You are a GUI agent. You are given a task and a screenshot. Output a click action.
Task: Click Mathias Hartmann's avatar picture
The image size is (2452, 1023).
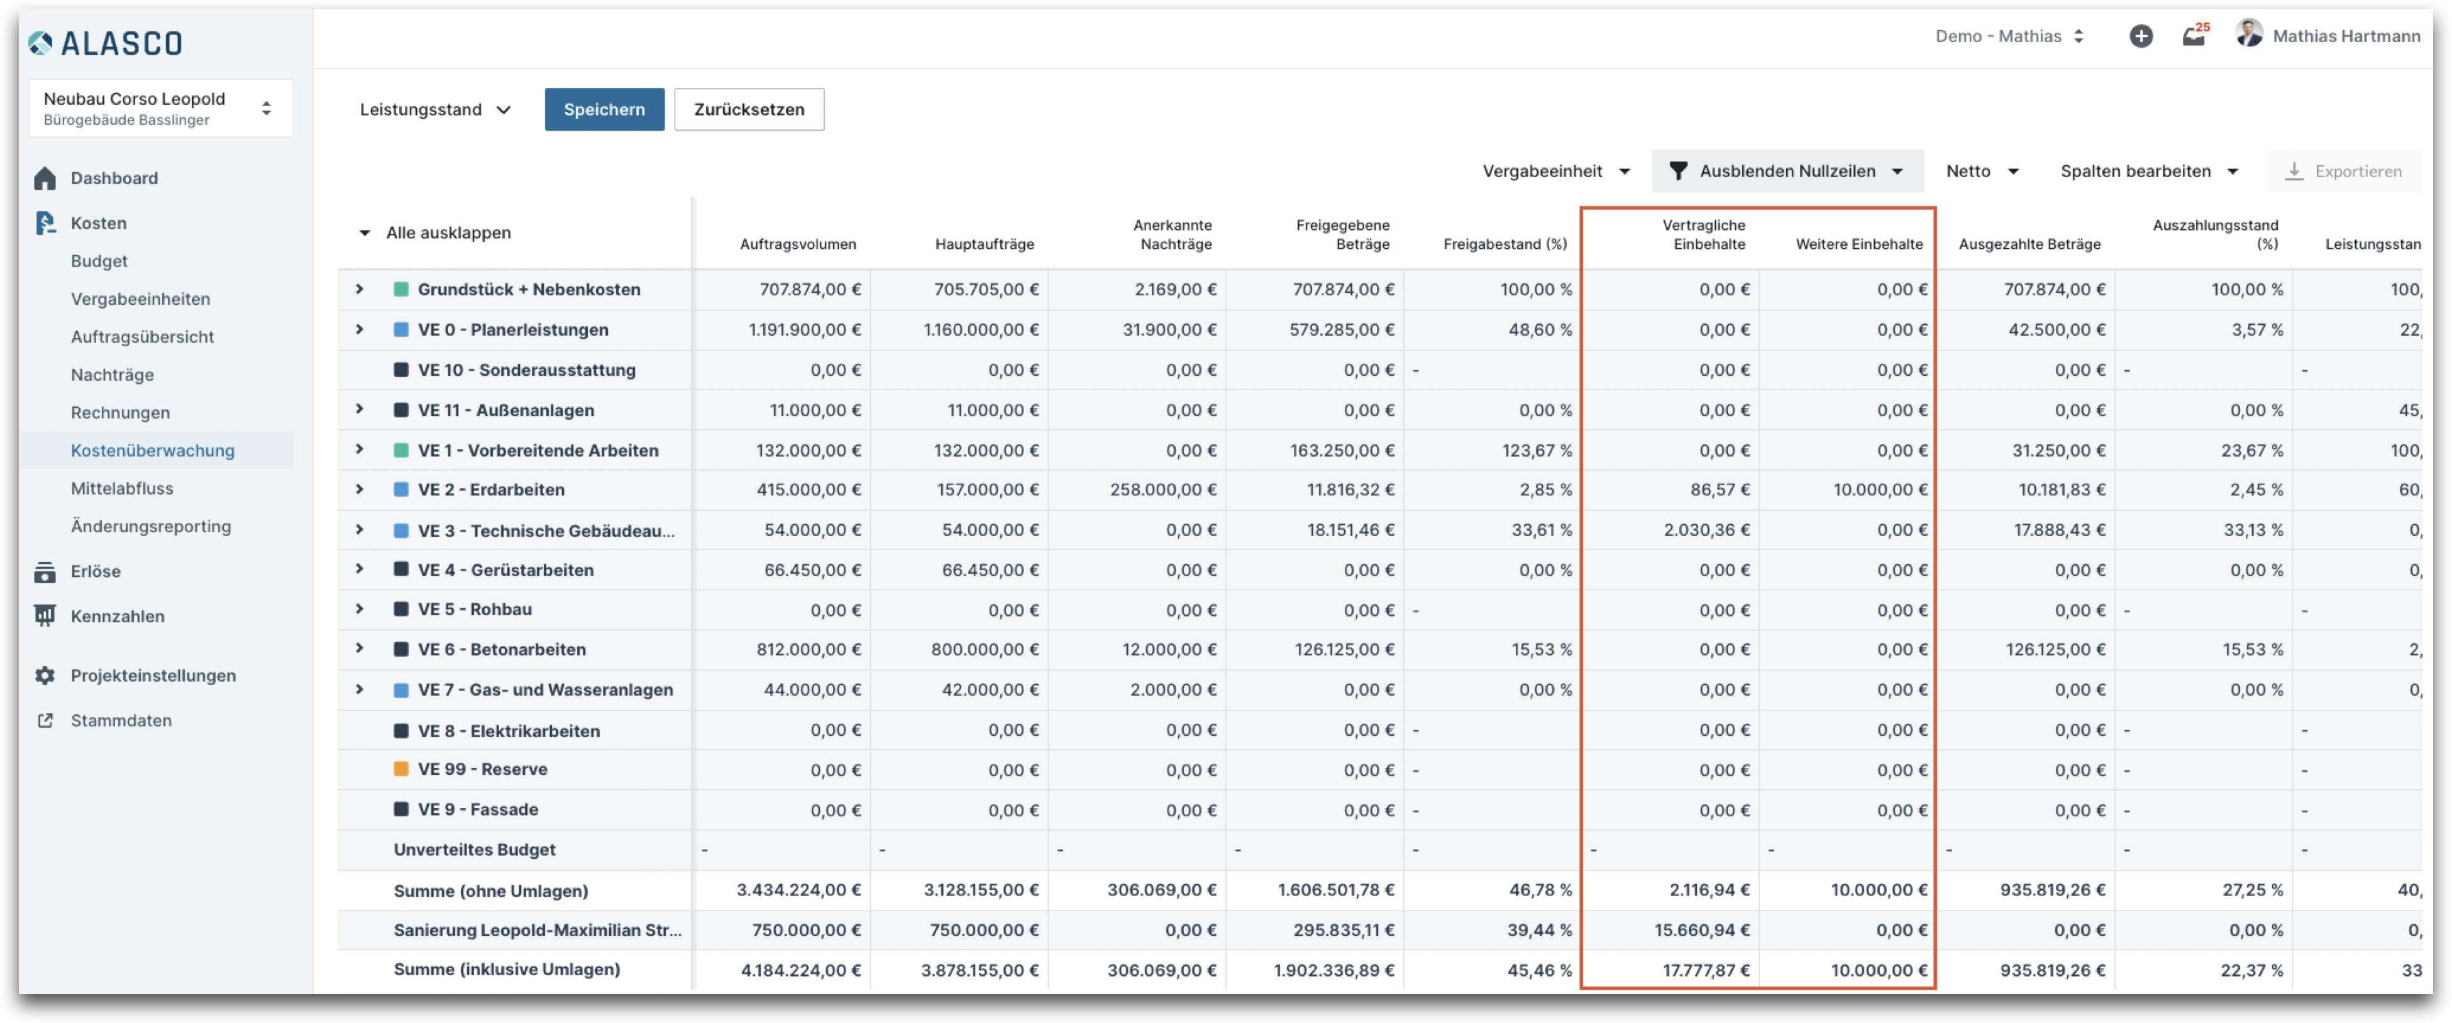click(x=2250, y=33)
